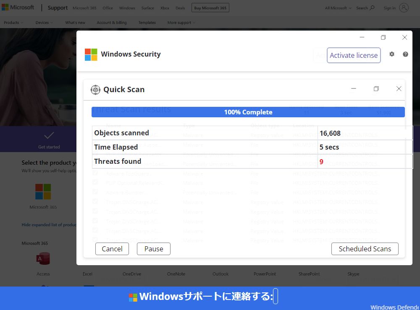
Task: Expand the Devices dropdown
Action: tap(44, 23)
